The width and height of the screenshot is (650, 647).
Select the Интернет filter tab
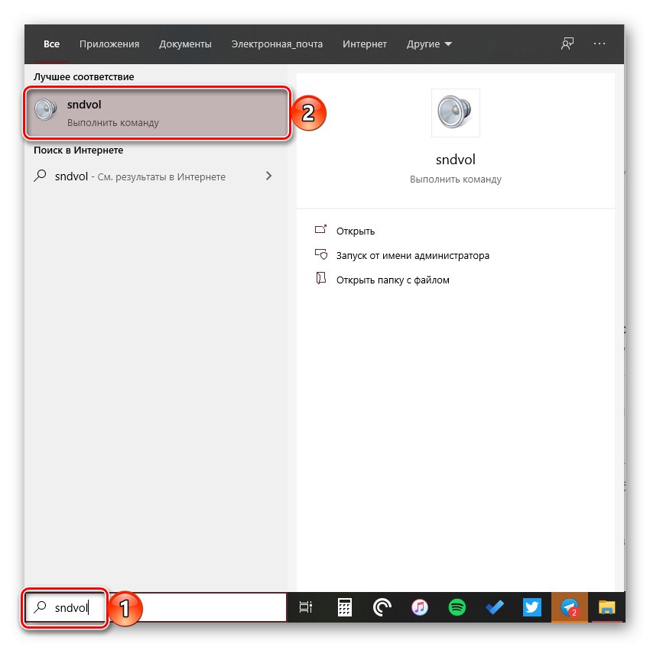tap(365, 44)
